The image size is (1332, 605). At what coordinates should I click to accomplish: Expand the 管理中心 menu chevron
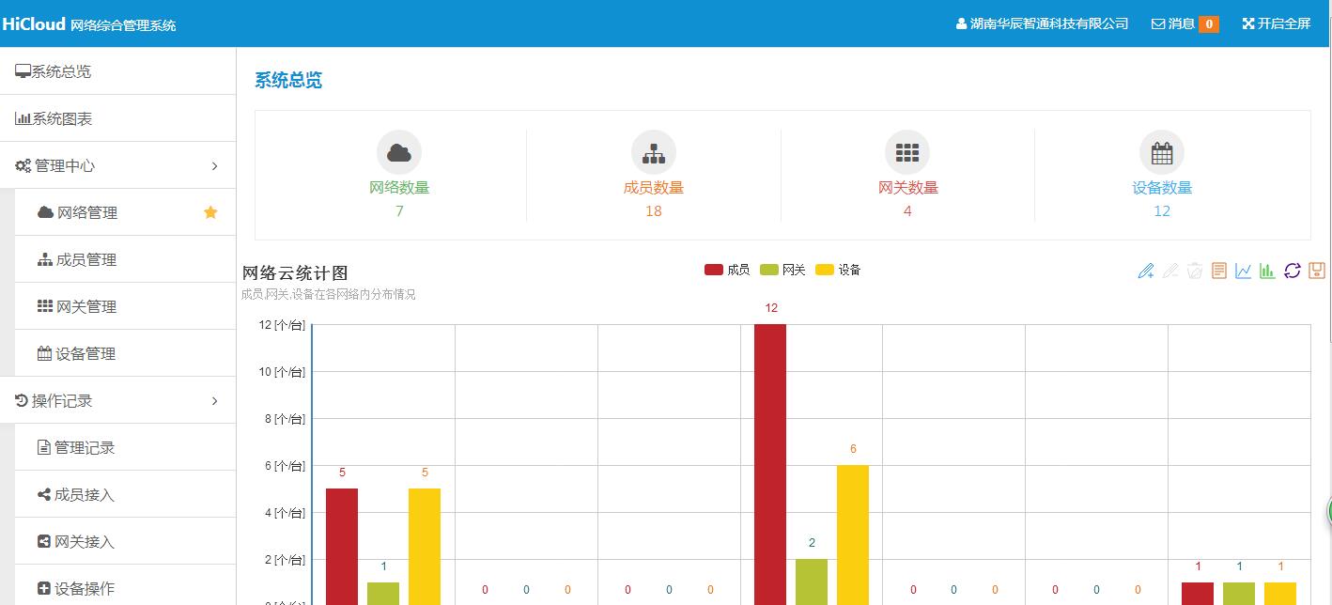[214, 166]
